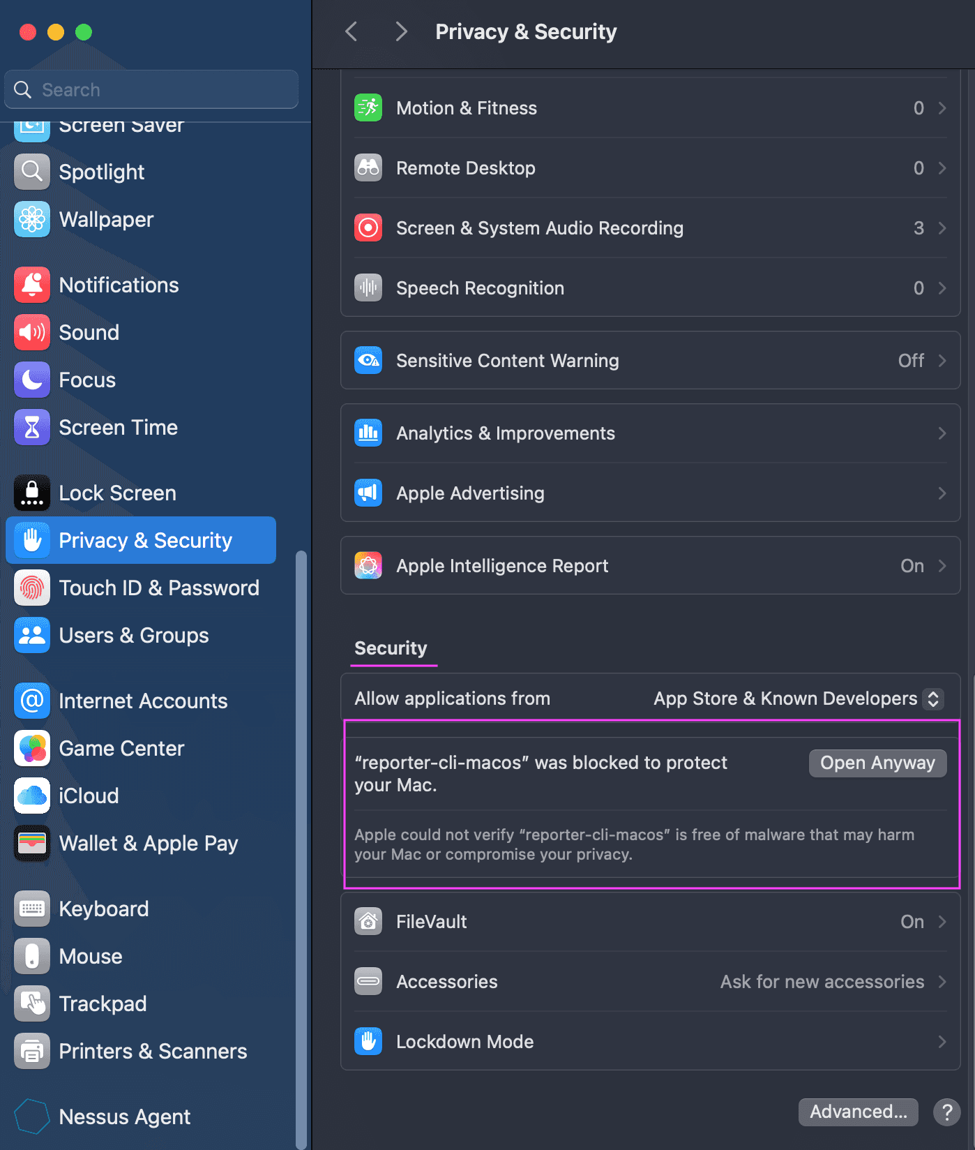975x1150 pixels.
Task: Open Lock Screen settings in sidebar
Action: point(117,493)
